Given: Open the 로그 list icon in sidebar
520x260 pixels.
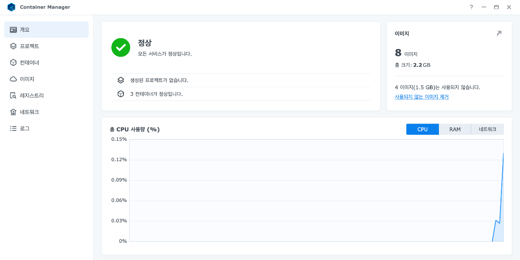Looking at the screenshot, I should 14,128.
